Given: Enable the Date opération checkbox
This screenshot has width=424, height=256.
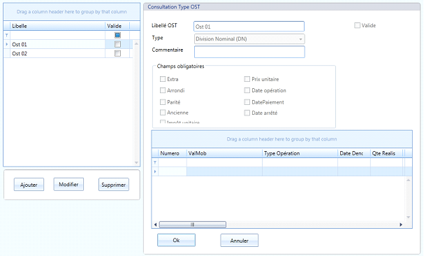Looking at the screenshot, I should click(247, 90).
